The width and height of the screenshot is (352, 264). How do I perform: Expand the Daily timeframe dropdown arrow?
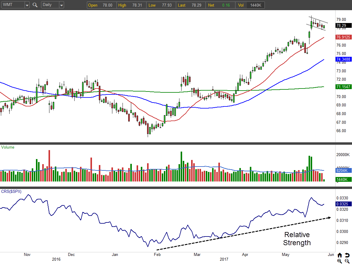[x=61, y=5]
